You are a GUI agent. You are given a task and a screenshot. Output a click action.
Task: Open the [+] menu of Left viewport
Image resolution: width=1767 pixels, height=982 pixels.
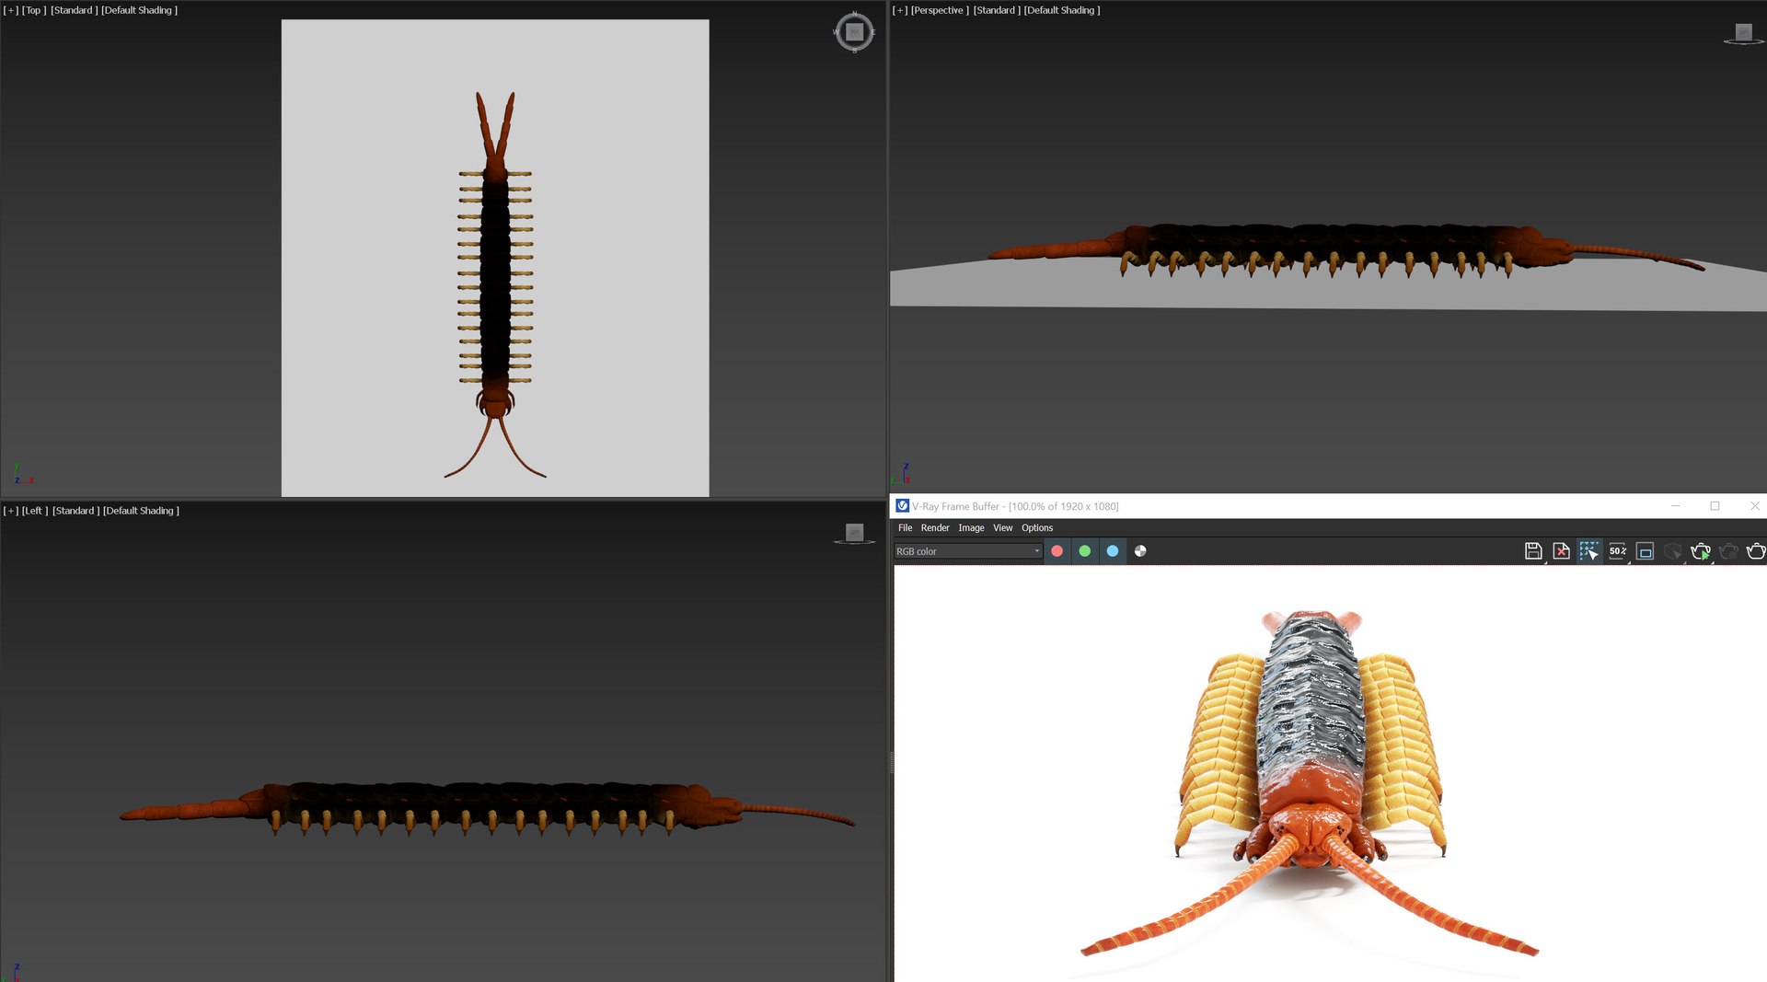[x=11, y=511]
